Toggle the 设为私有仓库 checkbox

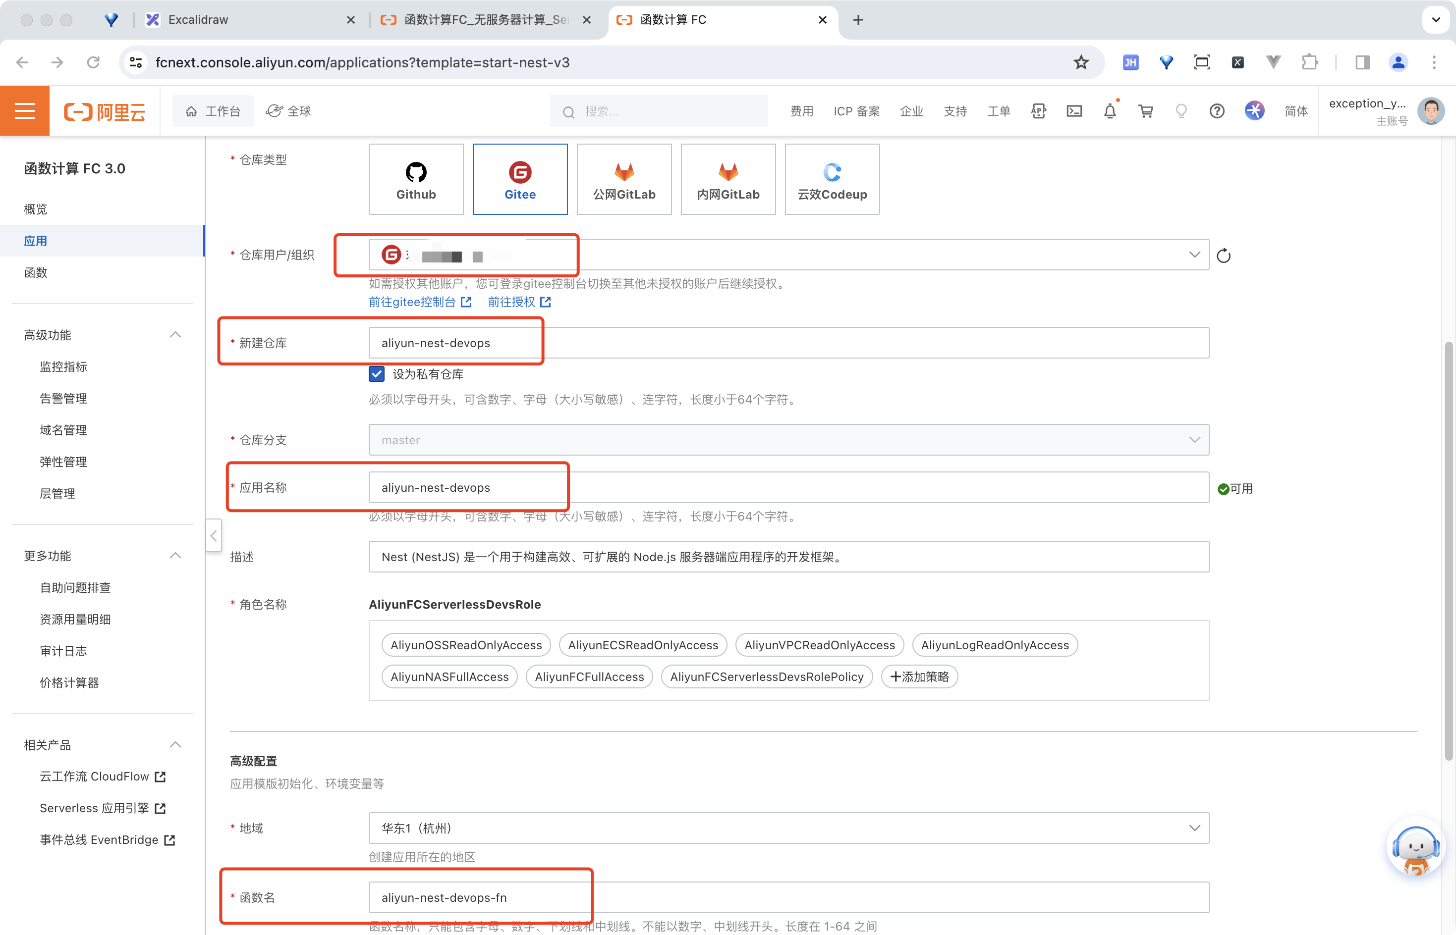(x=377, y=374)
